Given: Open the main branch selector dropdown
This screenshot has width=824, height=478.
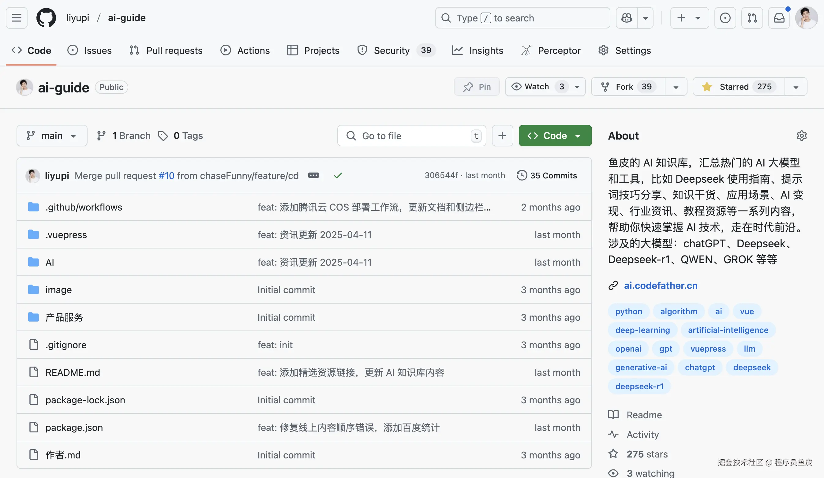Looking at the screenshot, I should pyautogui.click(x=52, y=136).
